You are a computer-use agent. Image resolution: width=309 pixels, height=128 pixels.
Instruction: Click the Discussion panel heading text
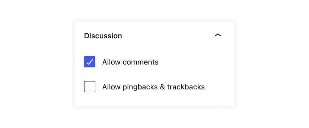pyautogui.click(x=103, y=36)
